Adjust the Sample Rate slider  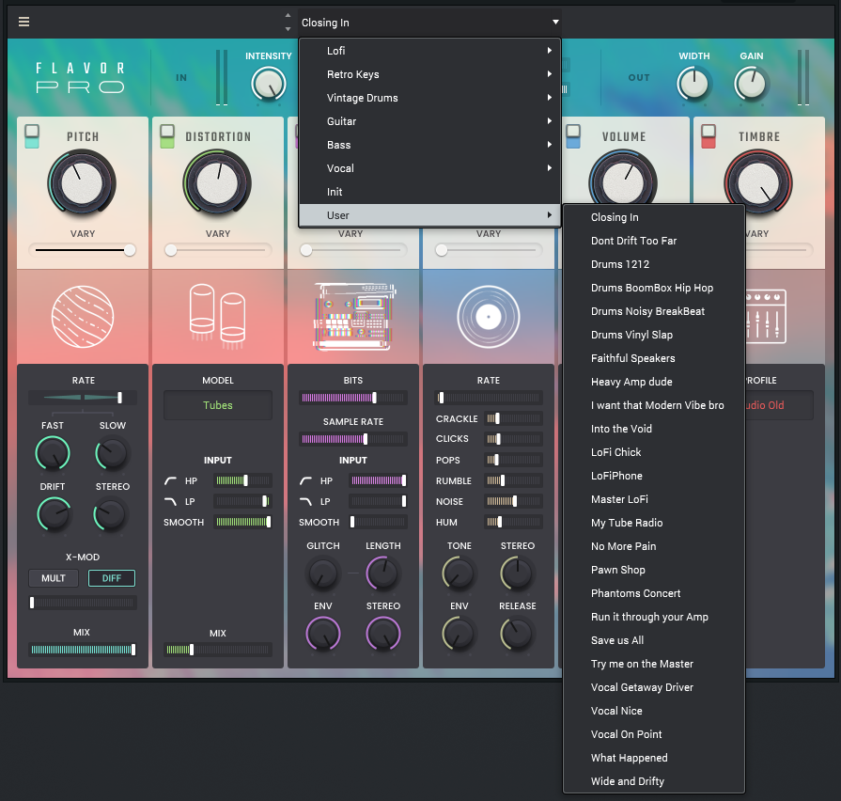[x=353, y=439]
